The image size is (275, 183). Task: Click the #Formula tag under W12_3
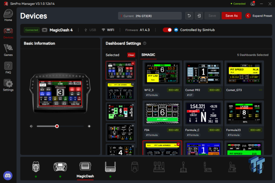click(152, 95)
